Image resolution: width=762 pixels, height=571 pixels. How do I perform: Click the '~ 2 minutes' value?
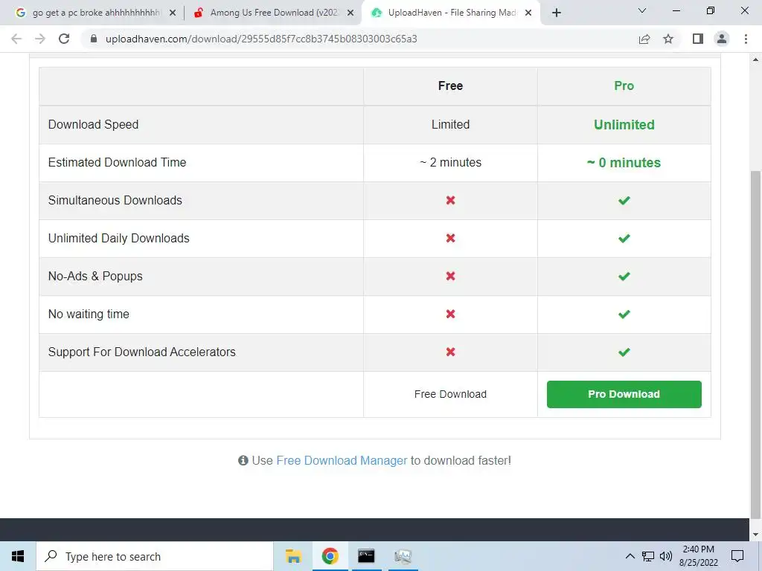coord(450,162)
